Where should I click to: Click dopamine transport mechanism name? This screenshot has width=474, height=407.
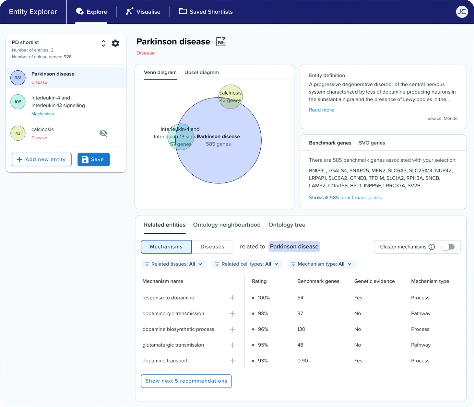pyautogui.click(x=165, y=361)
